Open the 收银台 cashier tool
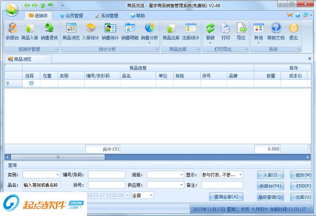This screenshot has height=216, width=316. tap(12, 32)
